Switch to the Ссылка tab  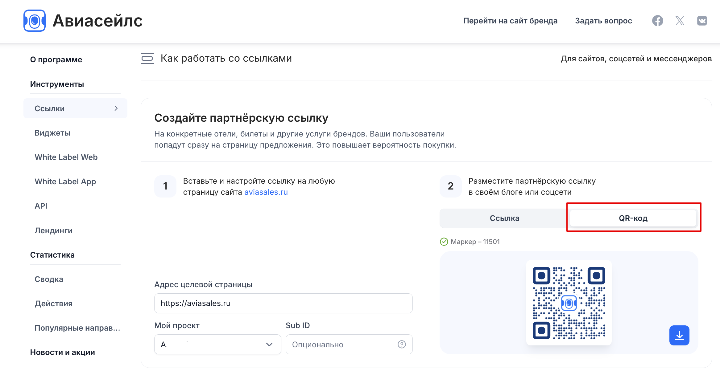[504, 218]
